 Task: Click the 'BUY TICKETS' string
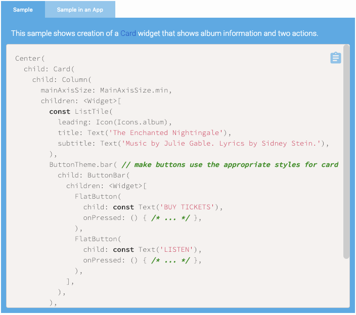click(x=187, y=207)
